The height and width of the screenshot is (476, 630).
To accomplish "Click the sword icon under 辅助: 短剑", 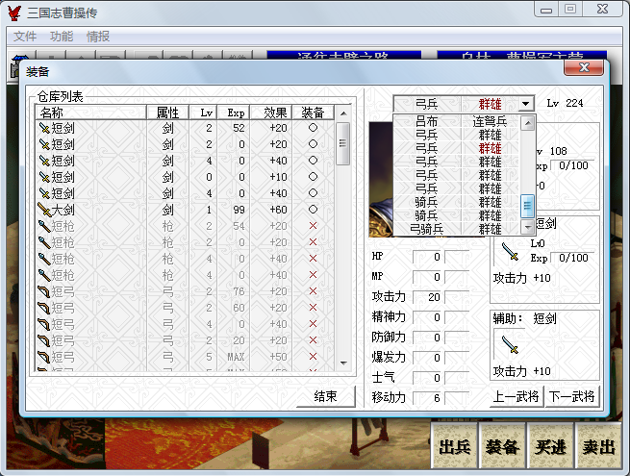I will (510, 345).
